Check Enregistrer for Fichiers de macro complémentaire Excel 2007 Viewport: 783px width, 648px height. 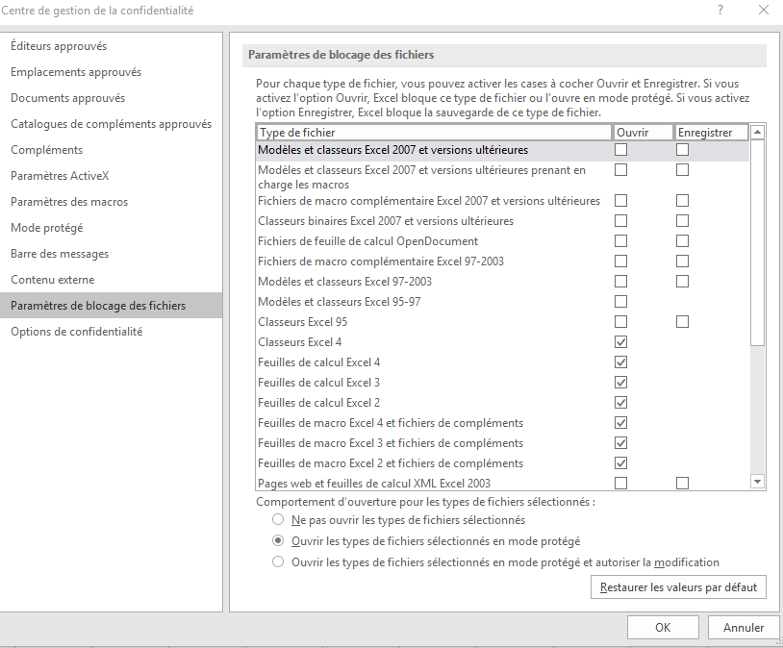682,201
